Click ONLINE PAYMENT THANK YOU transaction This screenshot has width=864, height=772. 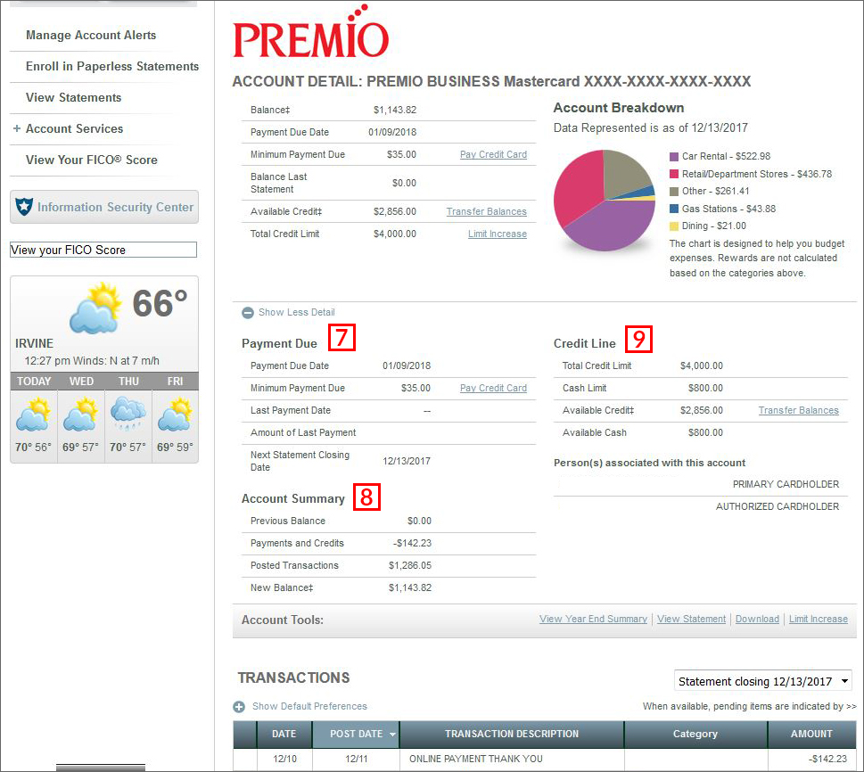point(476,760)
